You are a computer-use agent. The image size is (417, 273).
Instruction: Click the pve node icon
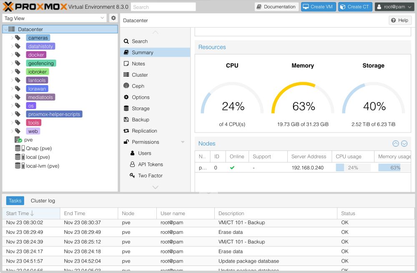coord(18,140)
